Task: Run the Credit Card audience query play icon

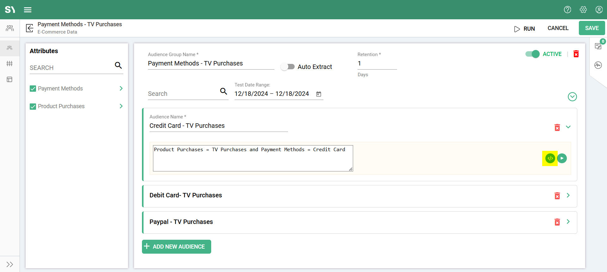Action: (x=562, y=158)
